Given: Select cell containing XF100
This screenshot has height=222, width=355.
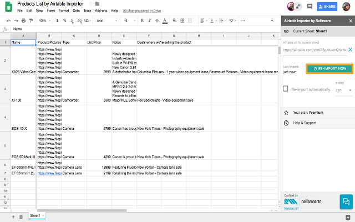Looking at the screenshot, I should click(x=23, y=89).
